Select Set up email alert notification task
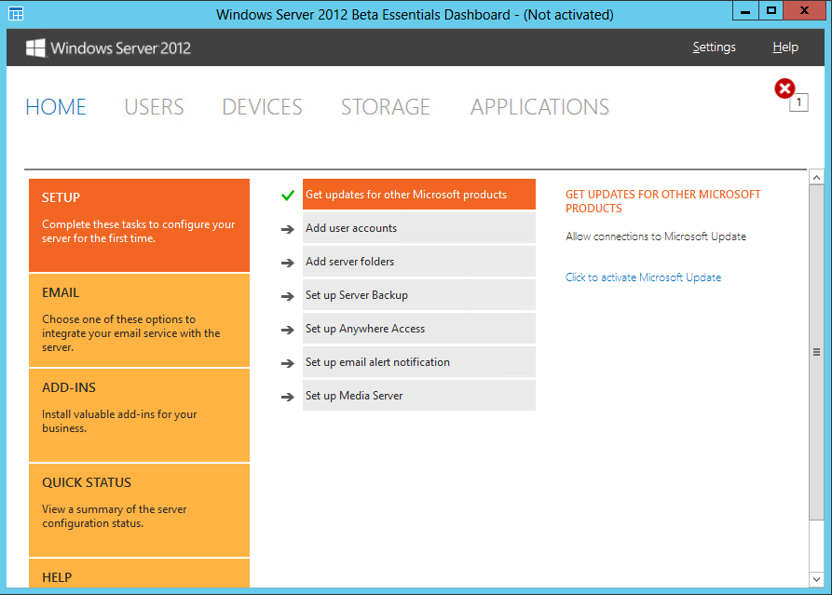Screen dimensions: 832x595 pyautogui.click(x=419, y=361)
